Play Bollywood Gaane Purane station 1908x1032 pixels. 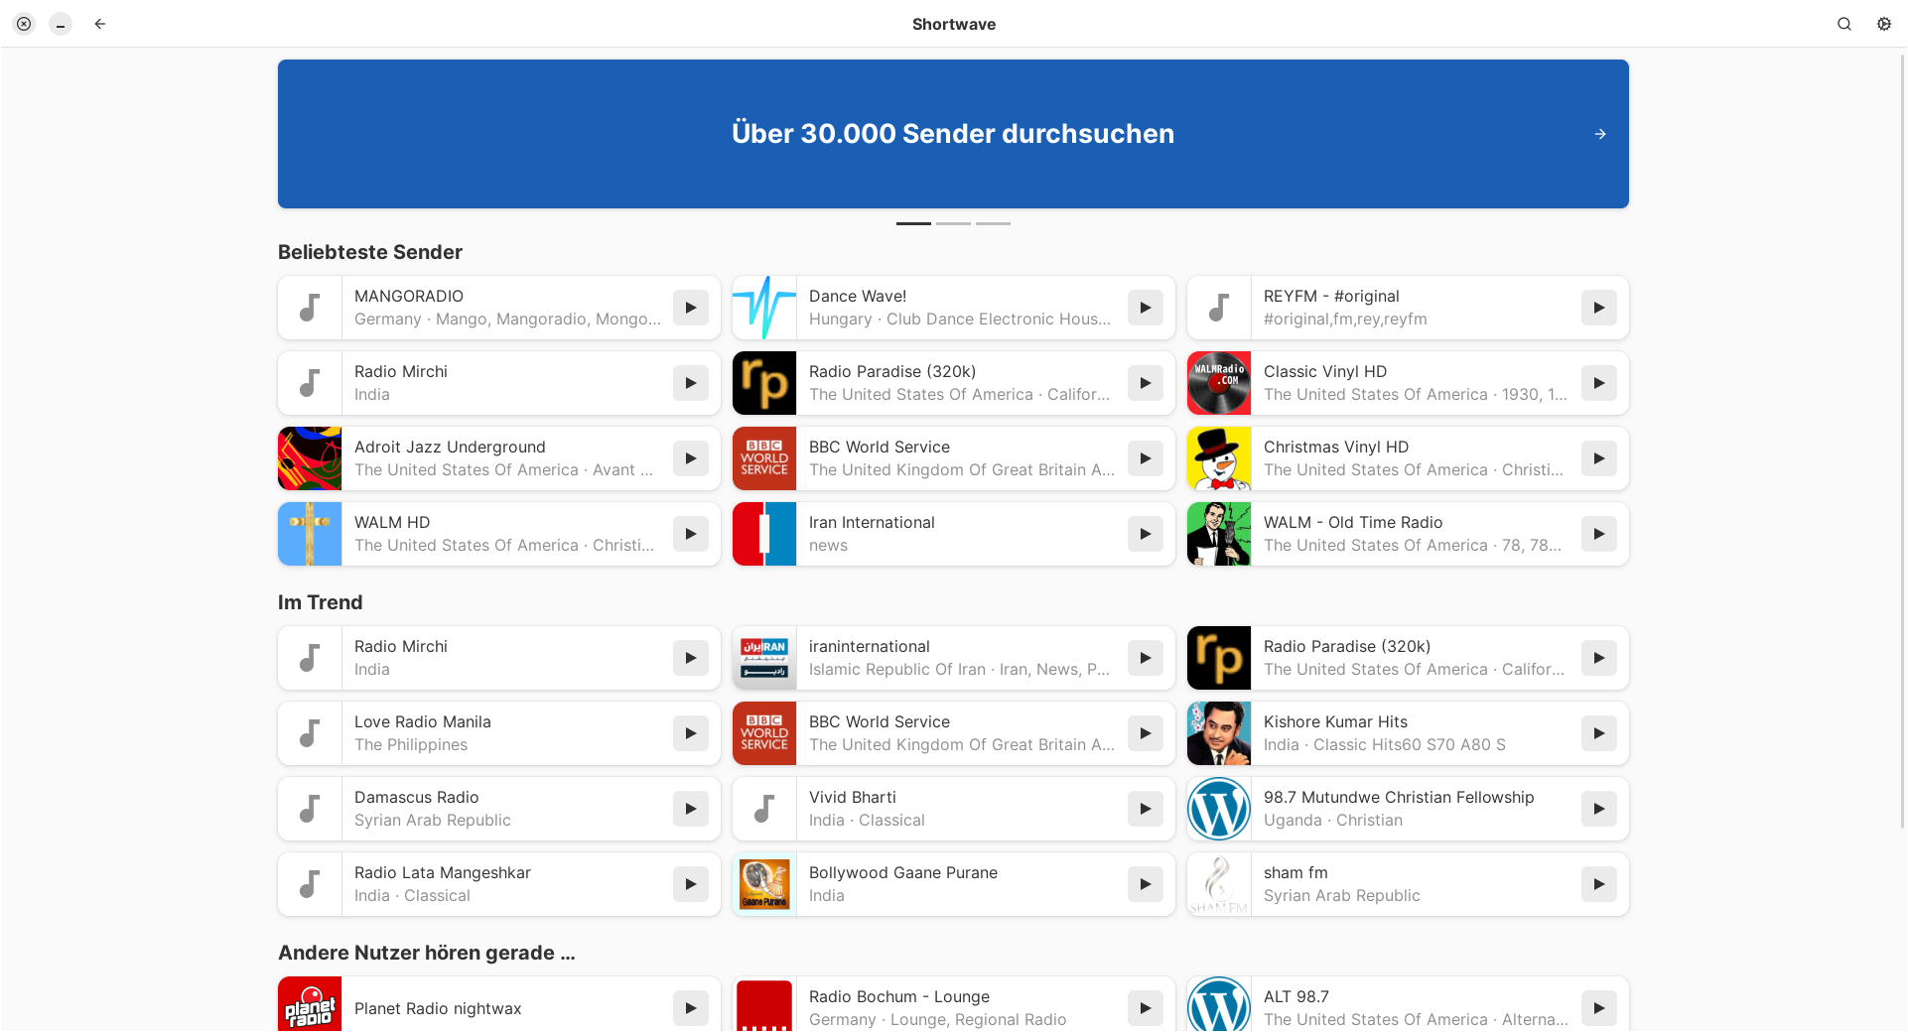(1146, 884)
